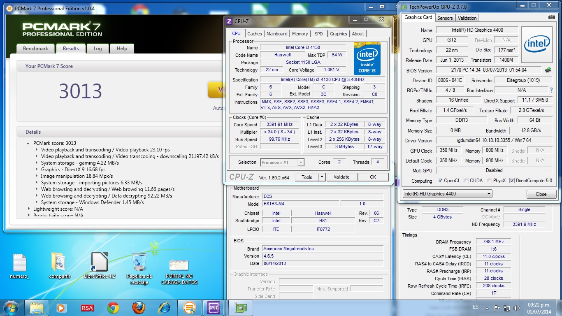Uncheck the OpenCL checkbox in GPU-Z

point(440,181)
